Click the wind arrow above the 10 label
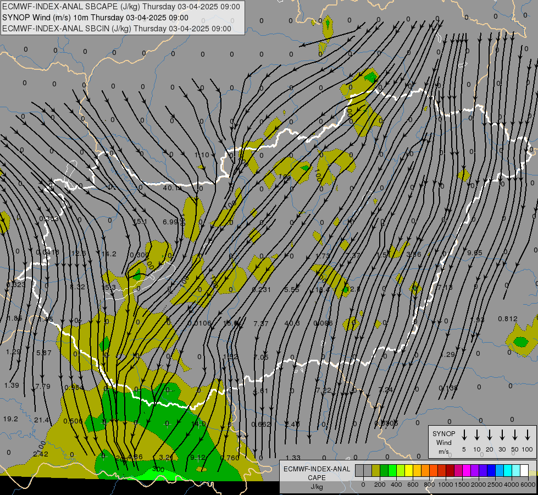The height and width of the screenshot is (495, 538). point(477,435)
